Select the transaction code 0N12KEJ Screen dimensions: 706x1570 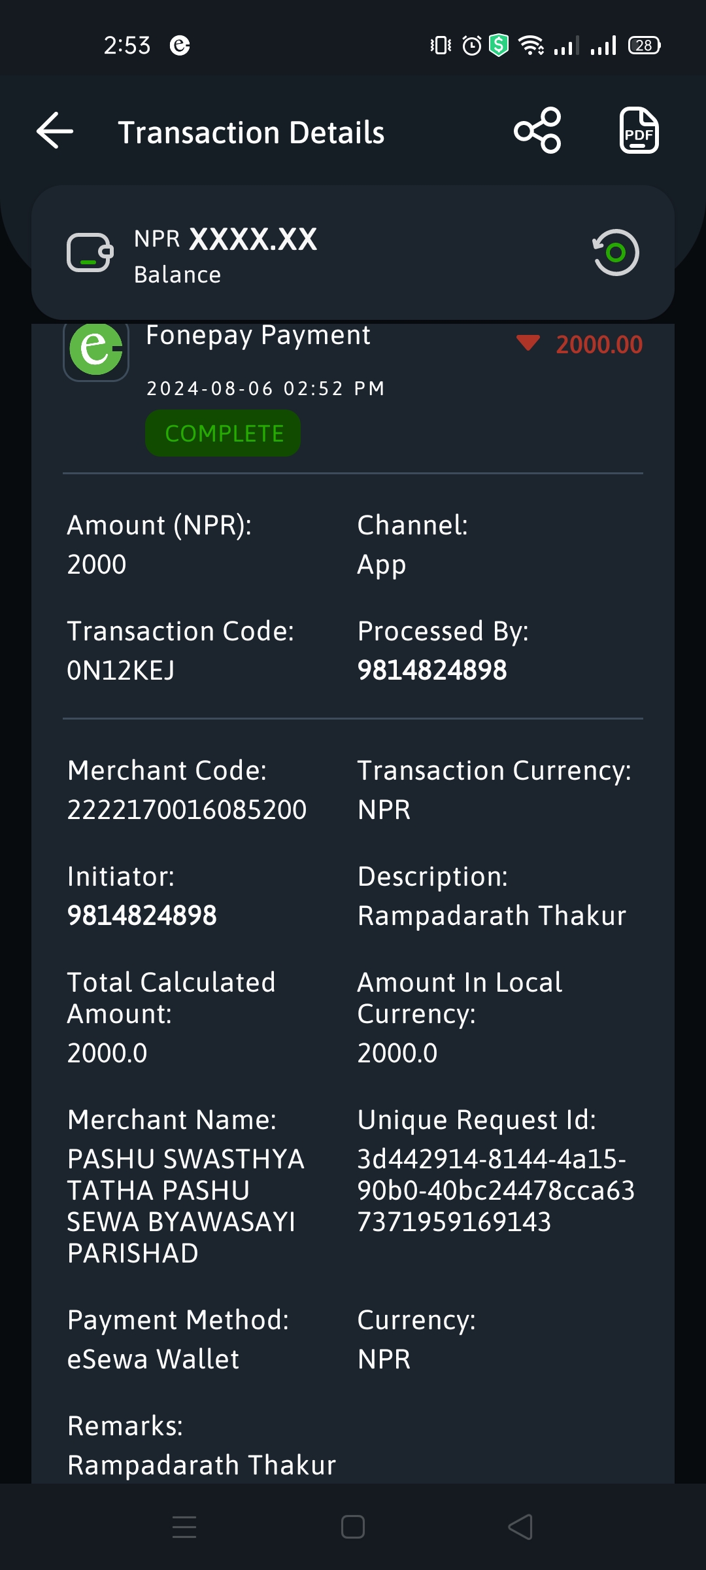coord(121,671)
